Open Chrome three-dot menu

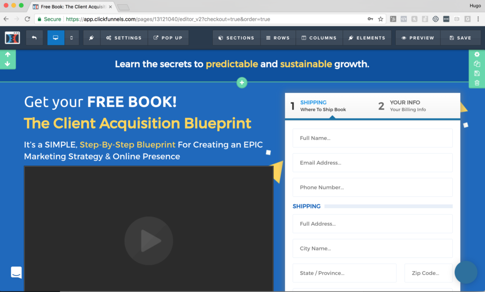click(x=478, y=19)
